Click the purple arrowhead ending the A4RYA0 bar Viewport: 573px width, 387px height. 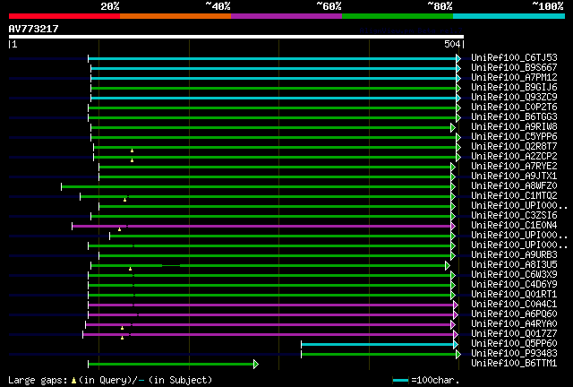pyautogui.click(x=453, y=325)
